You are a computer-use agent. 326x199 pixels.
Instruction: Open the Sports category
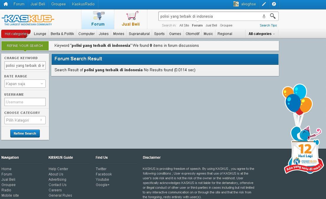[159, 34]
